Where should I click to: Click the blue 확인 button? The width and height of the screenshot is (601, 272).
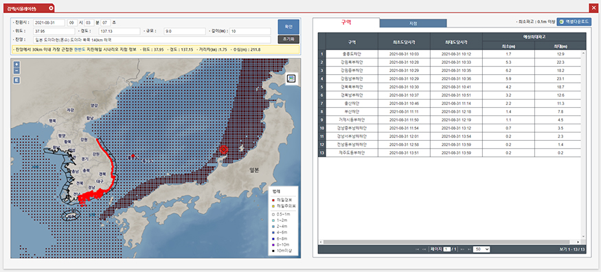pyautogui.click(x=288, y=27)
